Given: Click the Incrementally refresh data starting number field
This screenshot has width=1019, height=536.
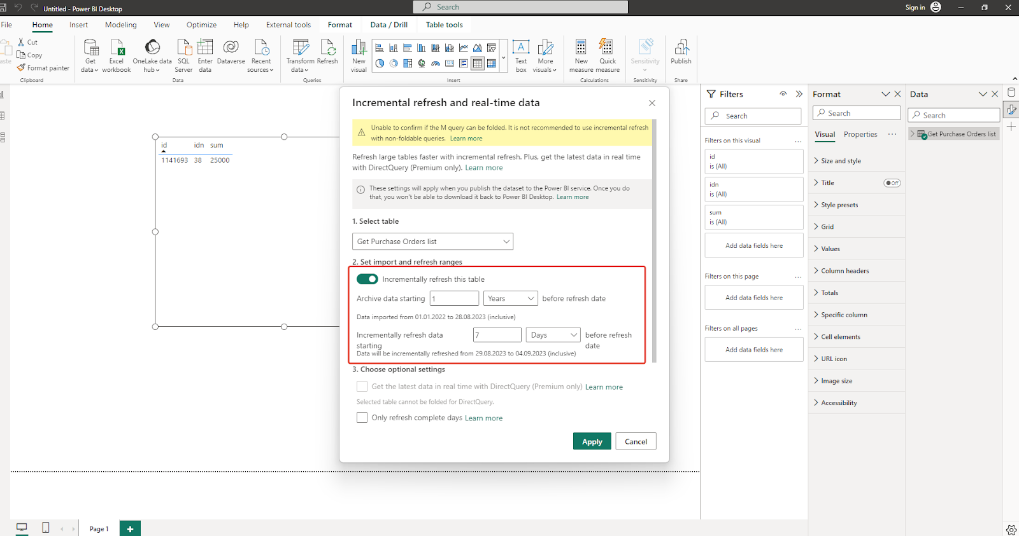Looking at the screenshot, I should pyautogui.click(x=497, y=335).
